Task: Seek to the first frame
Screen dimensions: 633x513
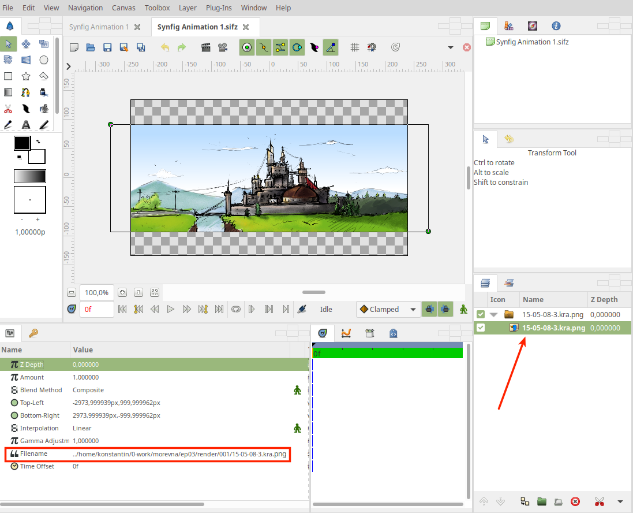Action: pos(122,309)
